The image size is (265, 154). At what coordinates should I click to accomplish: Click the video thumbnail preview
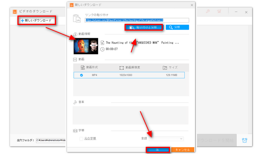(86, 46)
